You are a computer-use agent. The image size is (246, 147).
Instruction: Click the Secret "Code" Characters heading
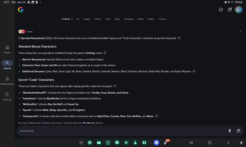click(36, 80)
